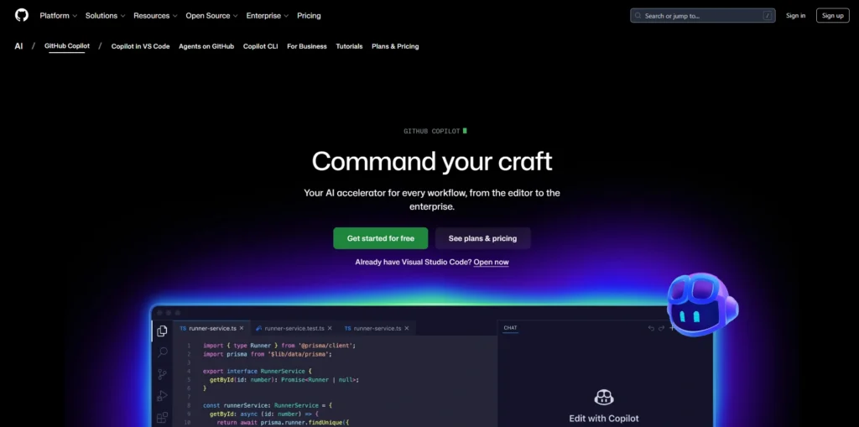
Task: Click the Copilot icon above Edit with Copilot
Action: click(604, 397)
